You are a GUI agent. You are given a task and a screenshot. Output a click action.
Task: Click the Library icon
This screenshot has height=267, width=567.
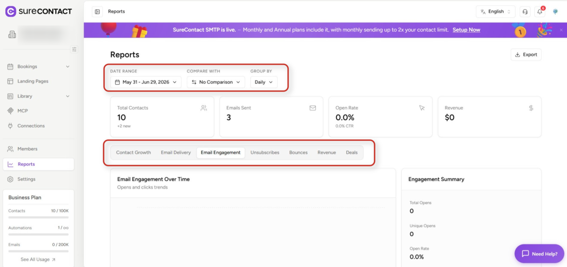click(10, 96)
